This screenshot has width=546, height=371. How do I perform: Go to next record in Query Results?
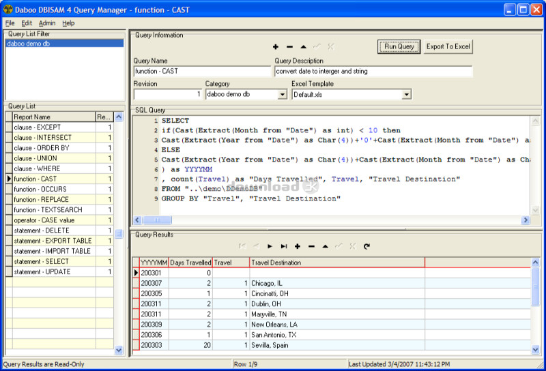click(x=270, y=246)
